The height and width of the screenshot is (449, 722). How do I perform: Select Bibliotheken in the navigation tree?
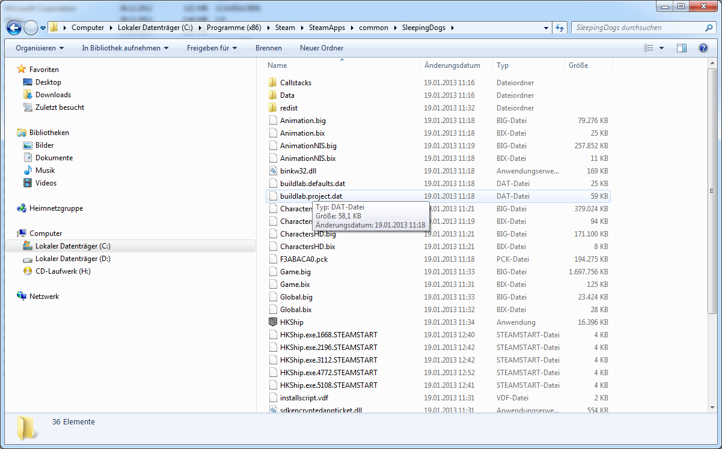pos(49,133)
